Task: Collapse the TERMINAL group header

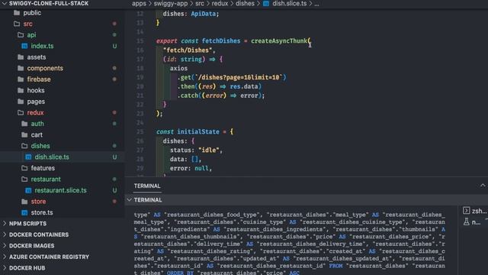Action: [x=148, y=200]
